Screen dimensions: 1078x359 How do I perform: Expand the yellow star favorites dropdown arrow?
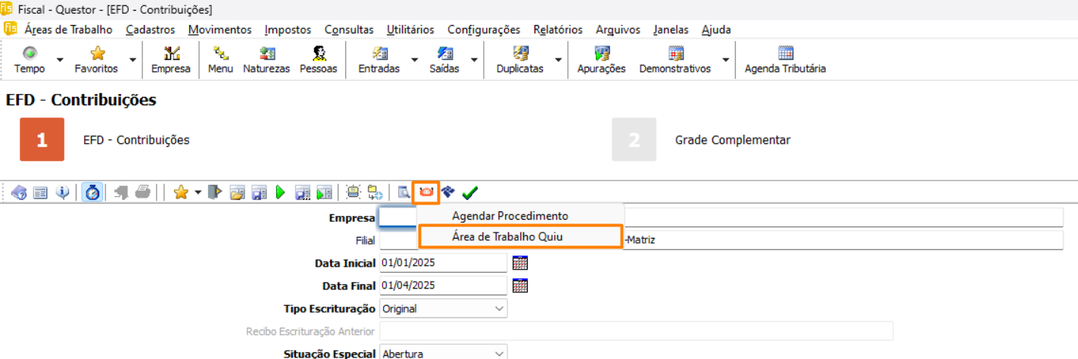(198, 192)
